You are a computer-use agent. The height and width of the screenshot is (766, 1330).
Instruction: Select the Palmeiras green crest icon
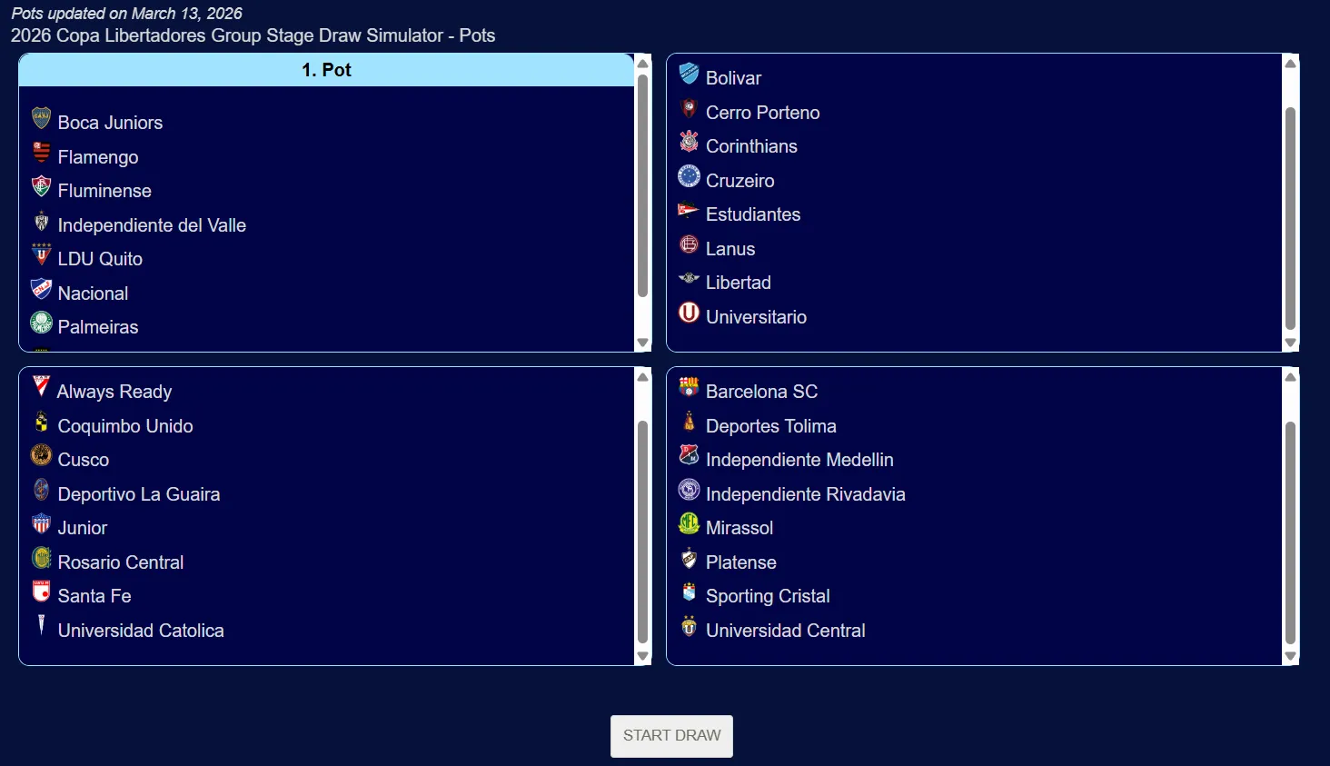click(41, 323)
